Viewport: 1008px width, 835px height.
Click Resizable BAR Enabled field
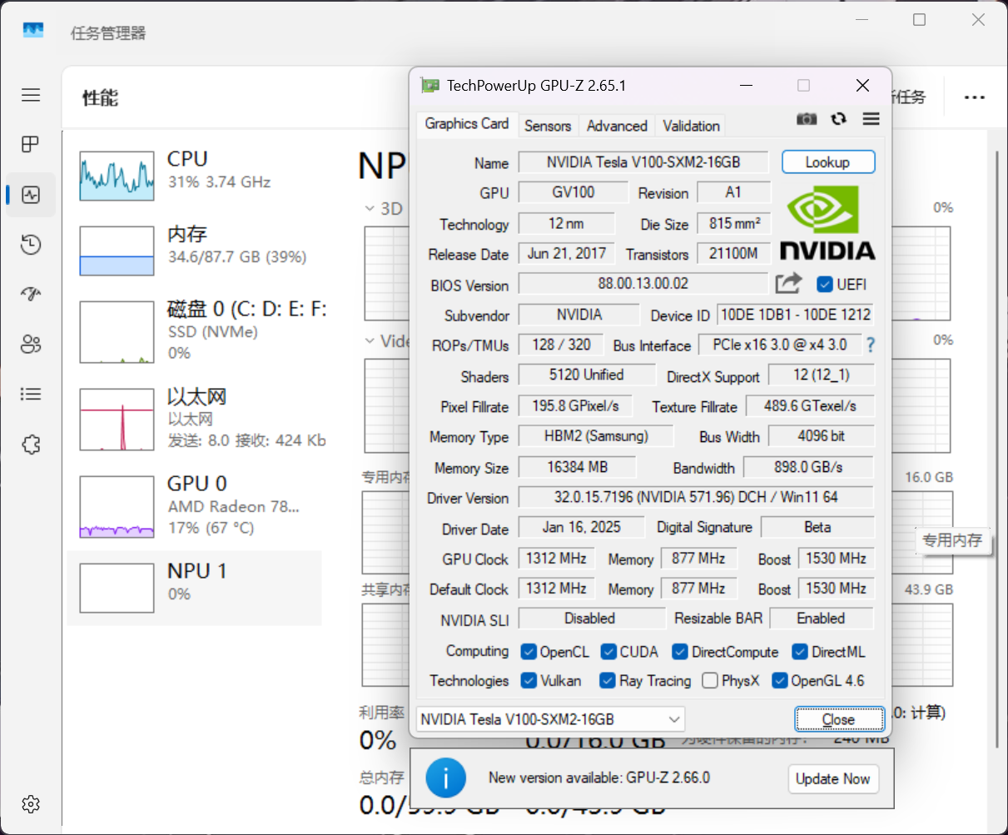[x=822, y=619]
